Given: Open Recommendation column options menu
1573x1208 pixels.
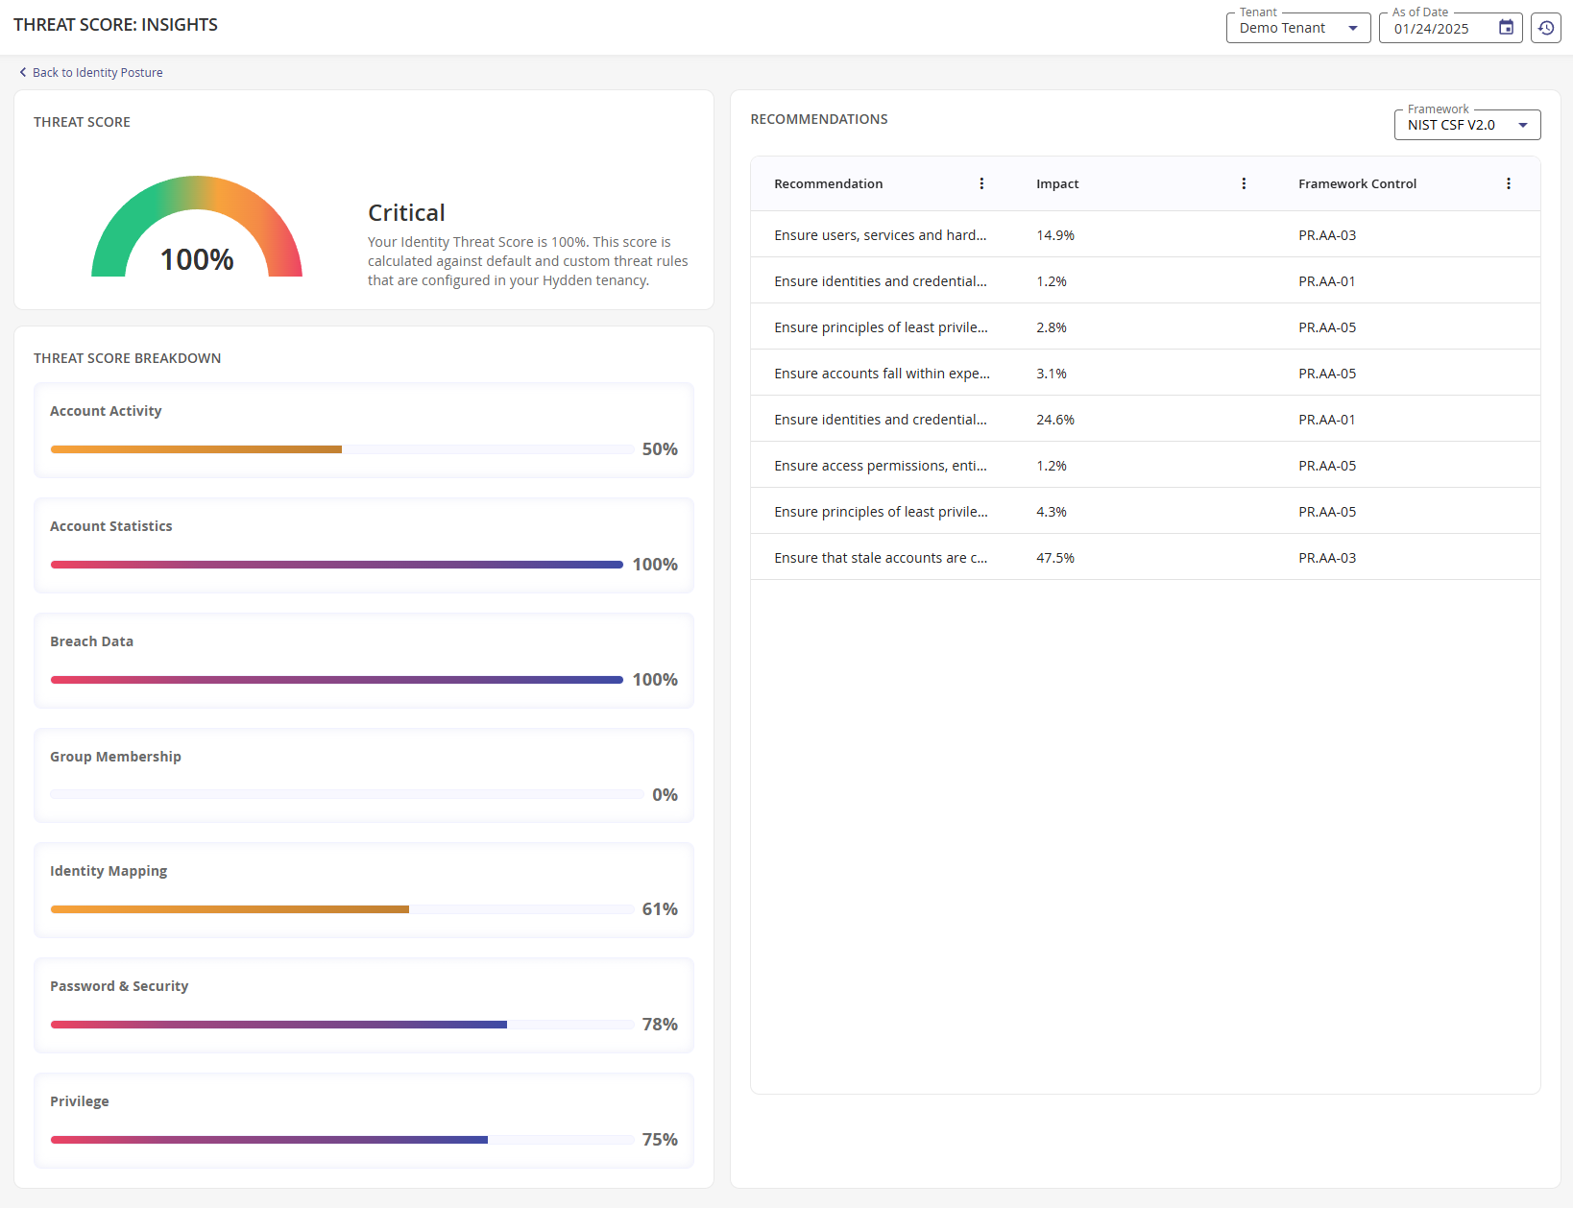Looking at the screenshot, I should pos(981,183).
